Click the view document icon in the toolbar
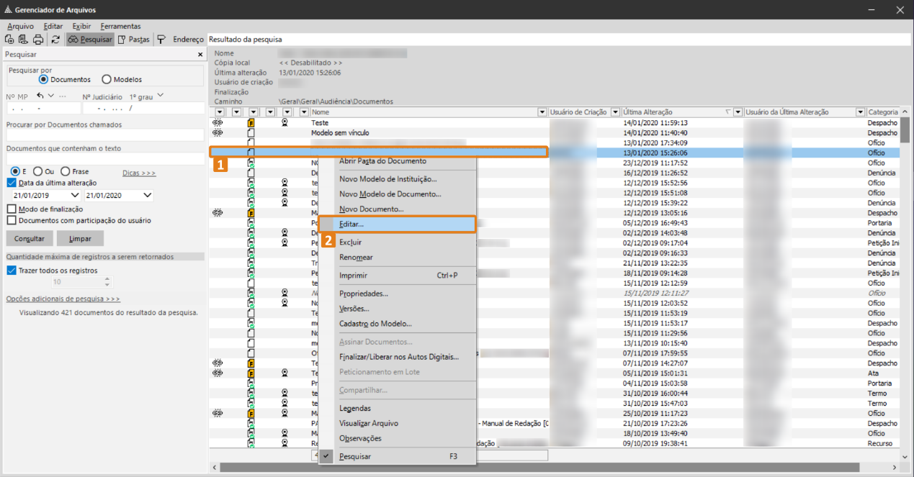The width and height of the screenshot is (914, 477). (23, 40)
